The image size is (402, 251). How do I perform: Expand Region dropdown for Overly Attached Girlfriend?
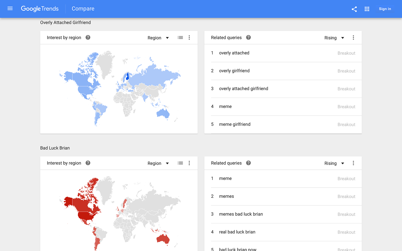[x=158, y=38]
